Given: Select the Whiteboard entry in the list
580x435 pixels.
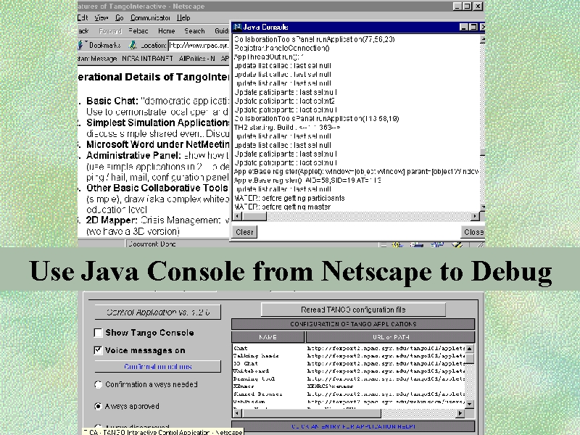Looking at the screenshot, I should pyautogui.click(x=251, y=371).
